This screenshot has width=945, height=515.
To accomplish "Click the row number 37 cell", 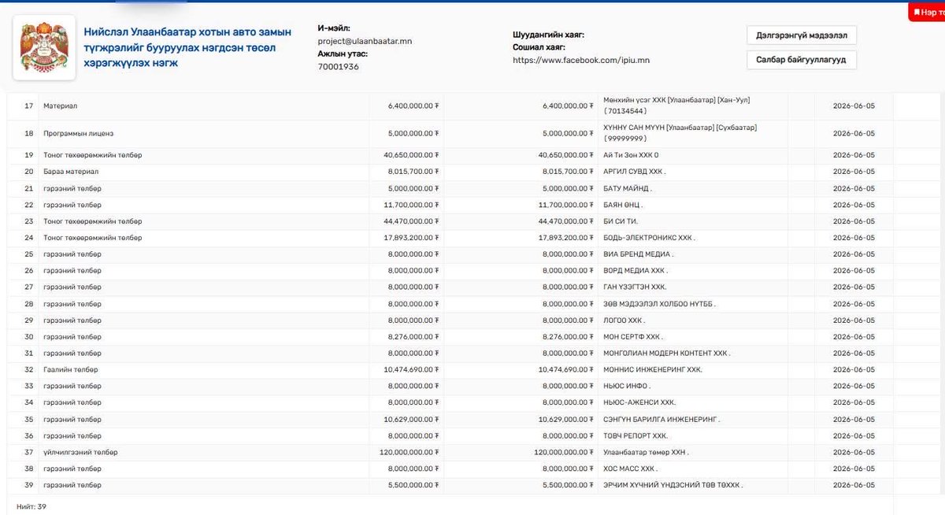I will coord(29,452).
